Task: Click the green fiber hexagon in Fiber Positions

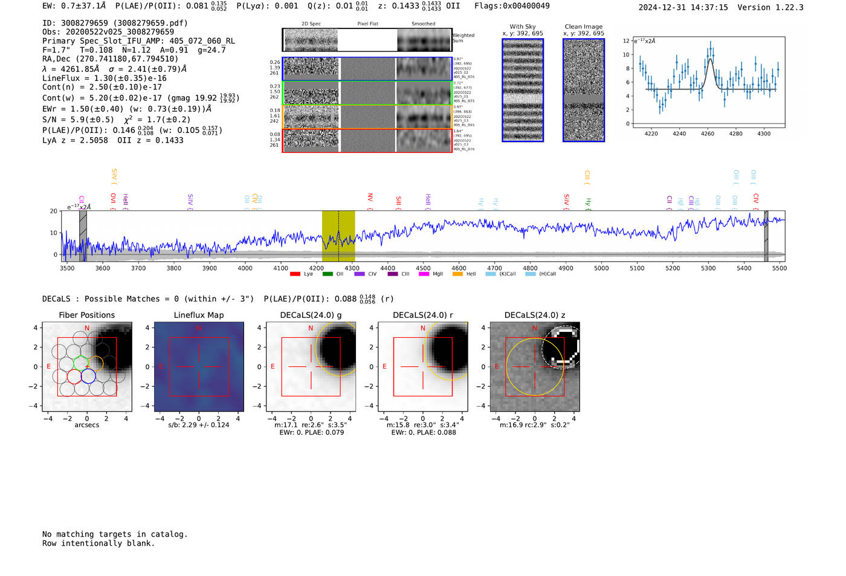Action: click(x=81, y=363)
